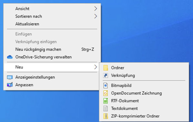
Task: Click the ZIP-komprimierter Ordner zipper icon
Action: (106, 116)
